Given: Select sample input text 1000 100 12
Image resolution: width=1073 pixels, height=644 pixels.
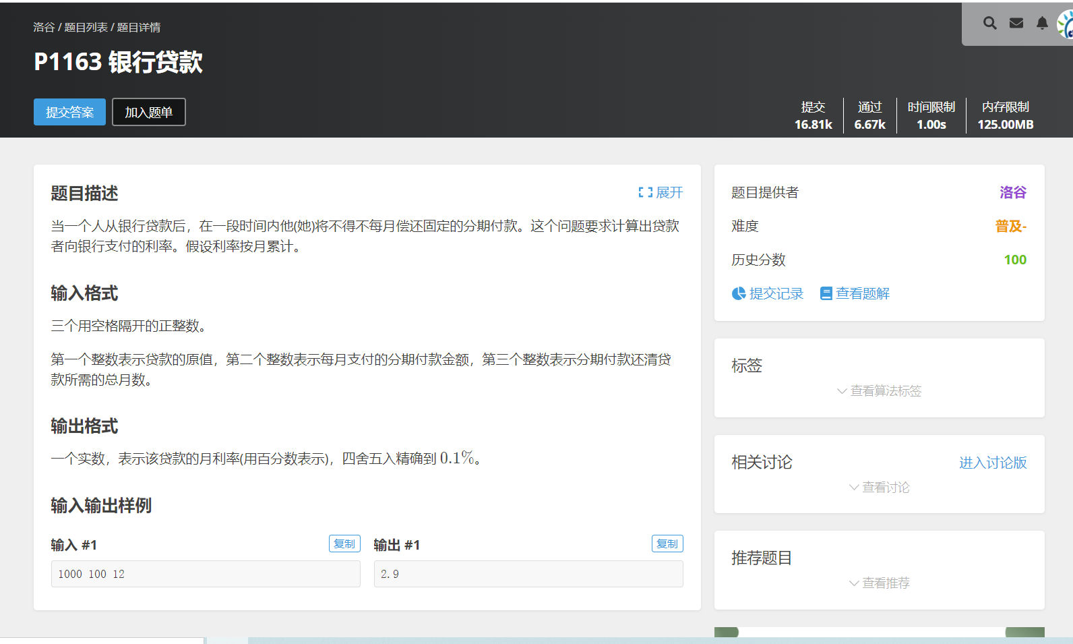Looking at the screenshot, I should point(91,574).
